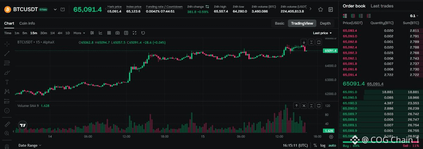
Task: Set timeframe to 30m
Action: click(44, 33)
